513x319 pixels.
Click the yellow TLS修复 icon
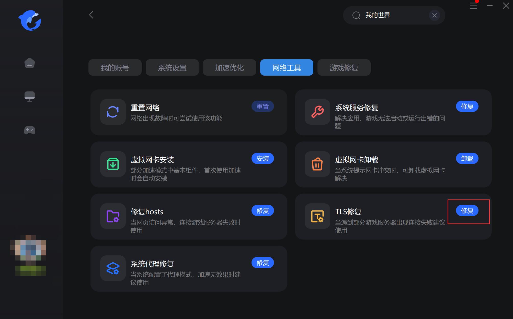317,216
